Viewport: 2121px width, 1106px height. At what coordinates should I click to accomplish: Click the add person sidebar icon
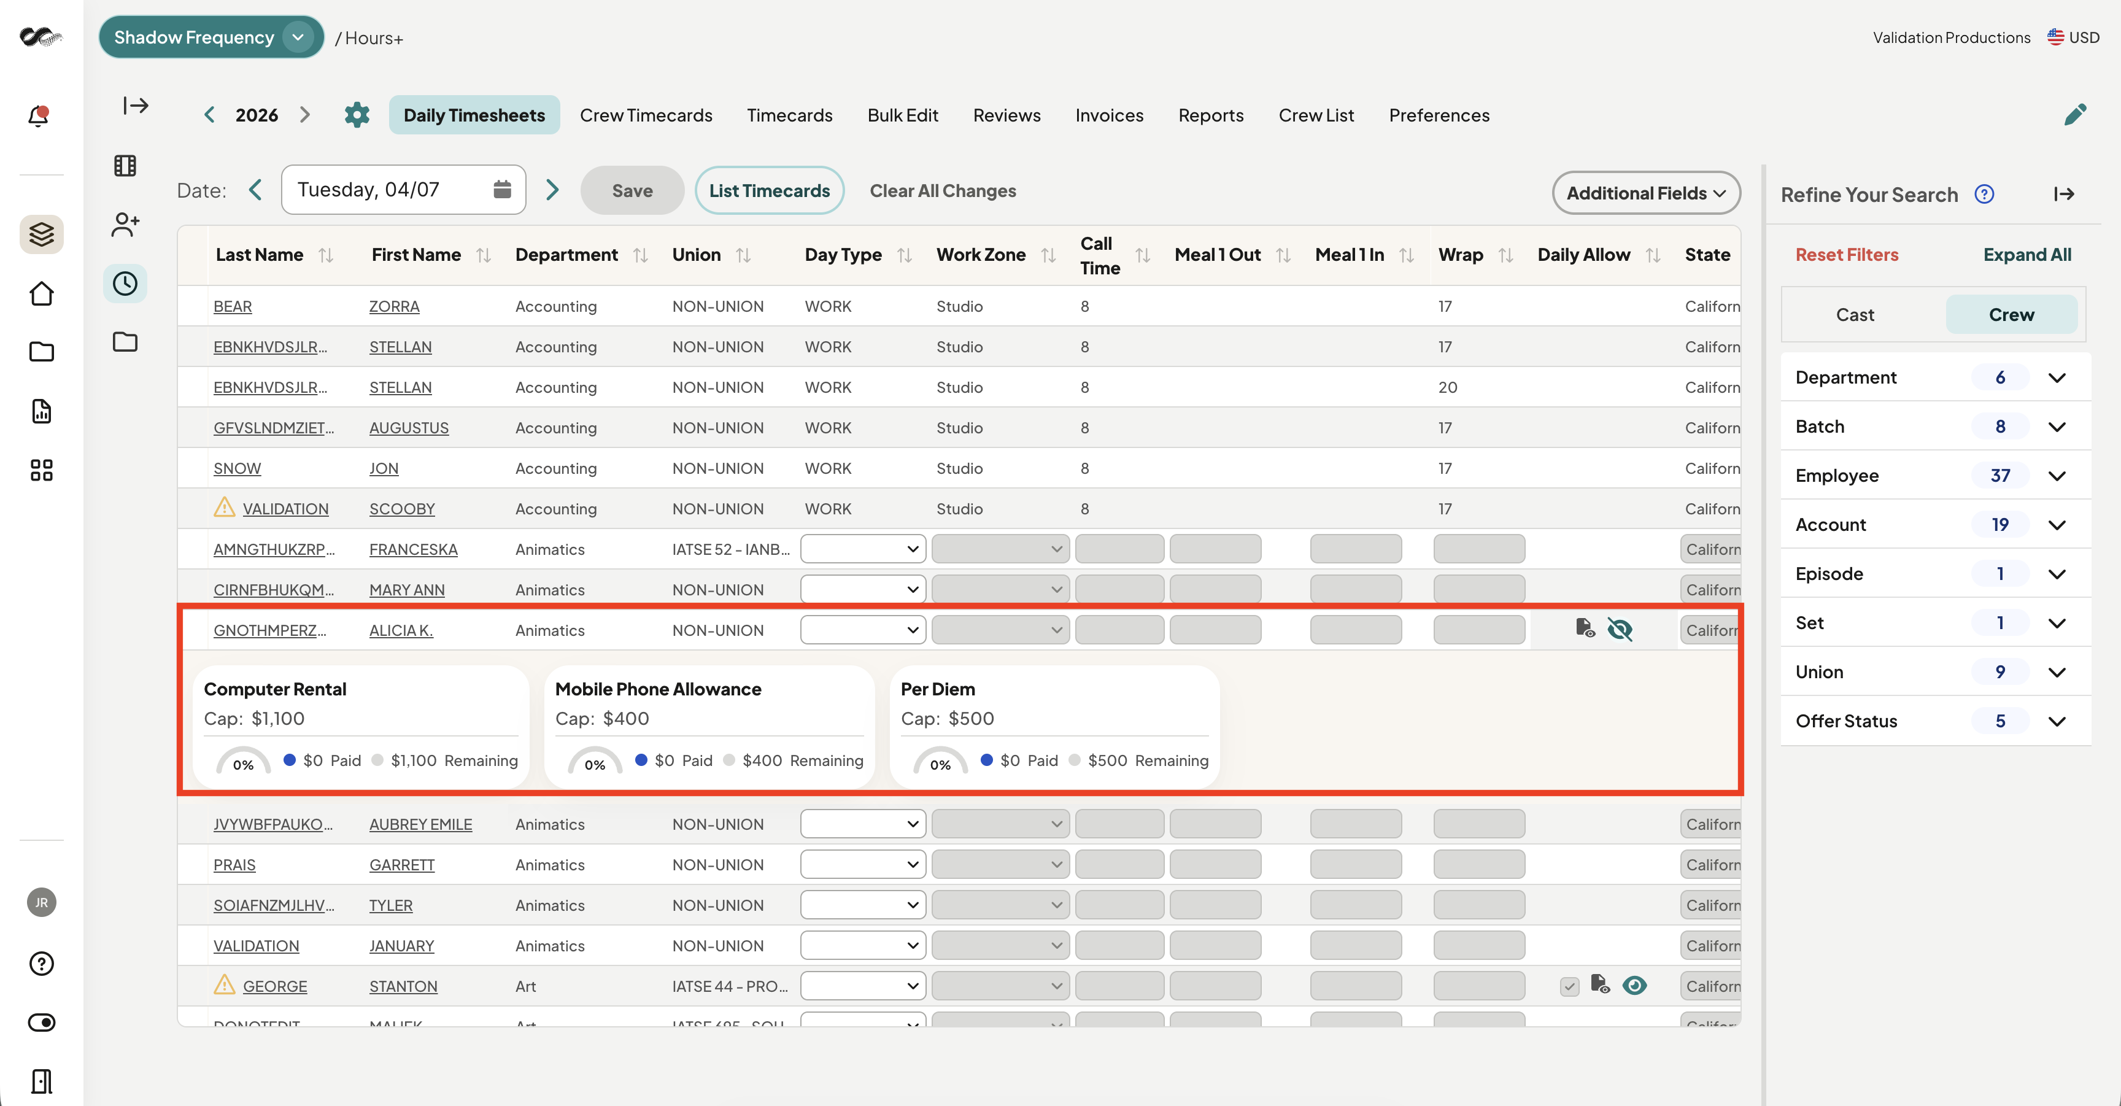pos(125,224)
